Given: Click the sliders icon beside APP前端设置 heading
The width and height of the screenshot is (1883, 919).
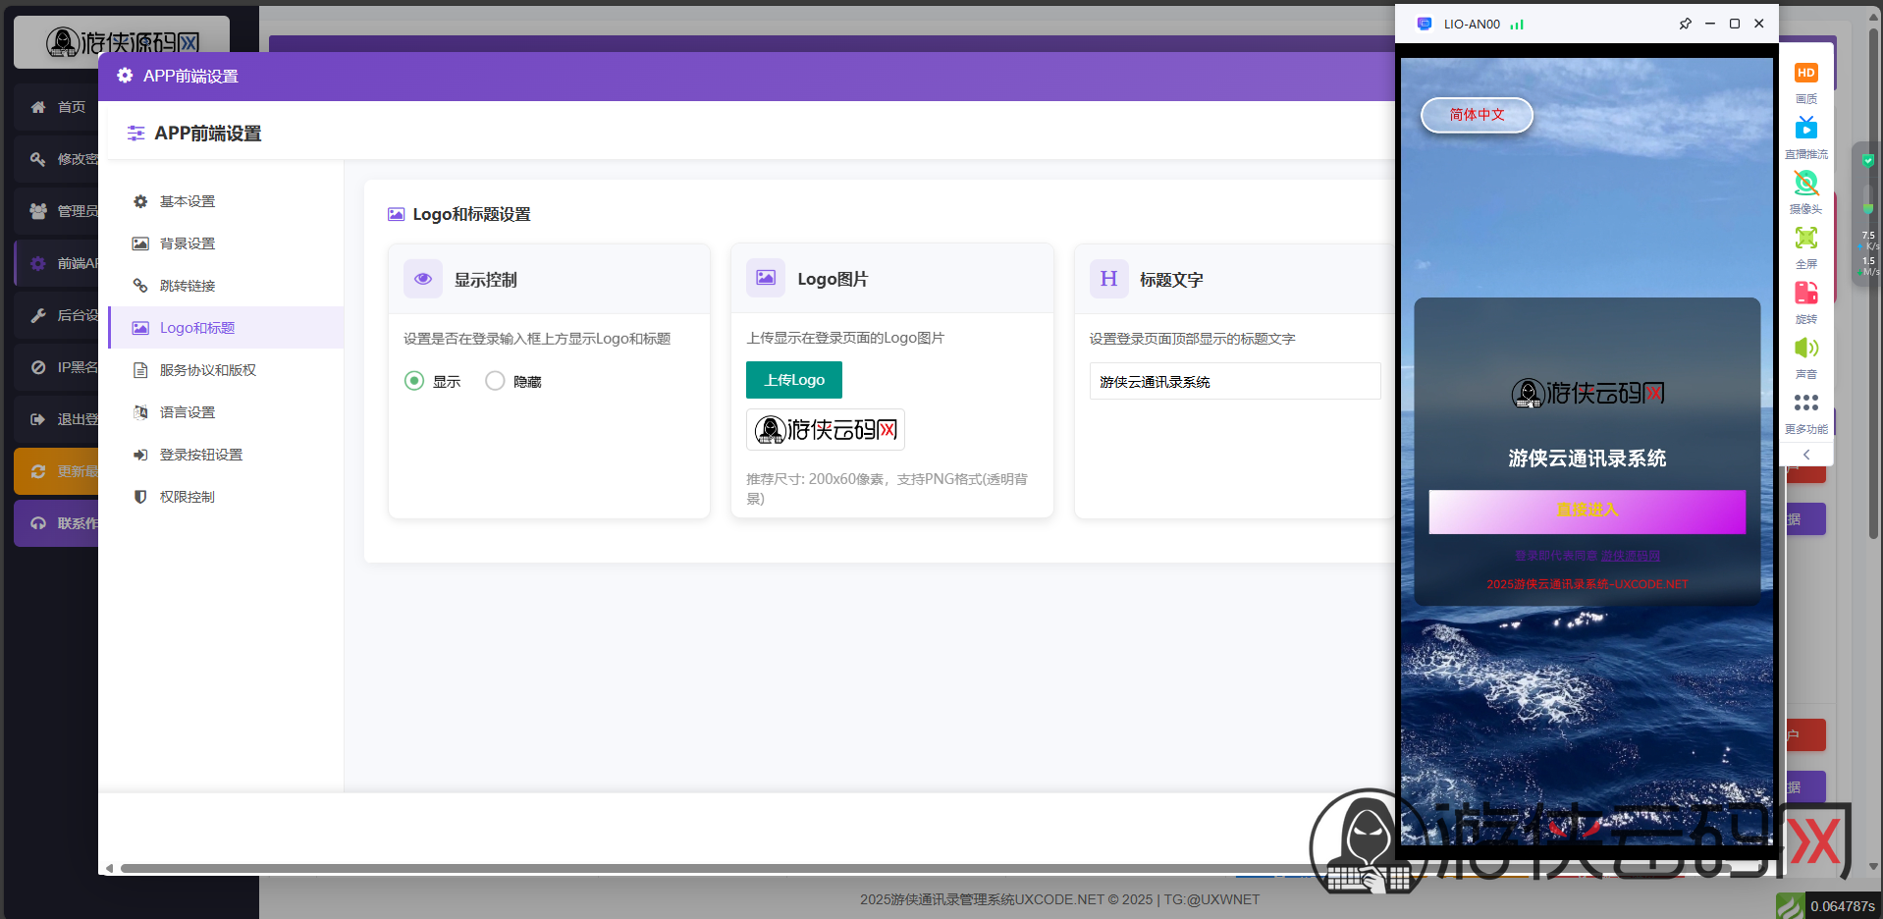Looking at the screenshot, I should click(x=135, y=134).
